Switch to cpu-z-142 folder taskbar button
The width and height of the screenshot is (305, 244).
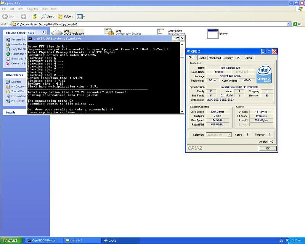tap(82, 241)
